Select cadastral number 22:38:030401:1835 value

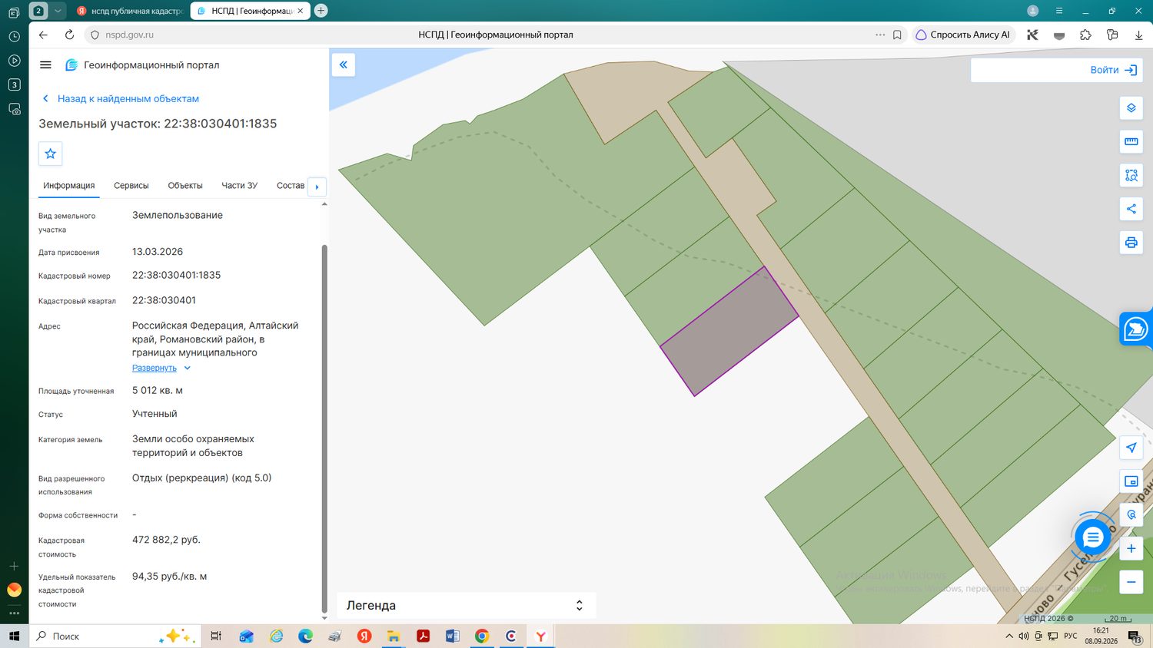click(176, 275)
